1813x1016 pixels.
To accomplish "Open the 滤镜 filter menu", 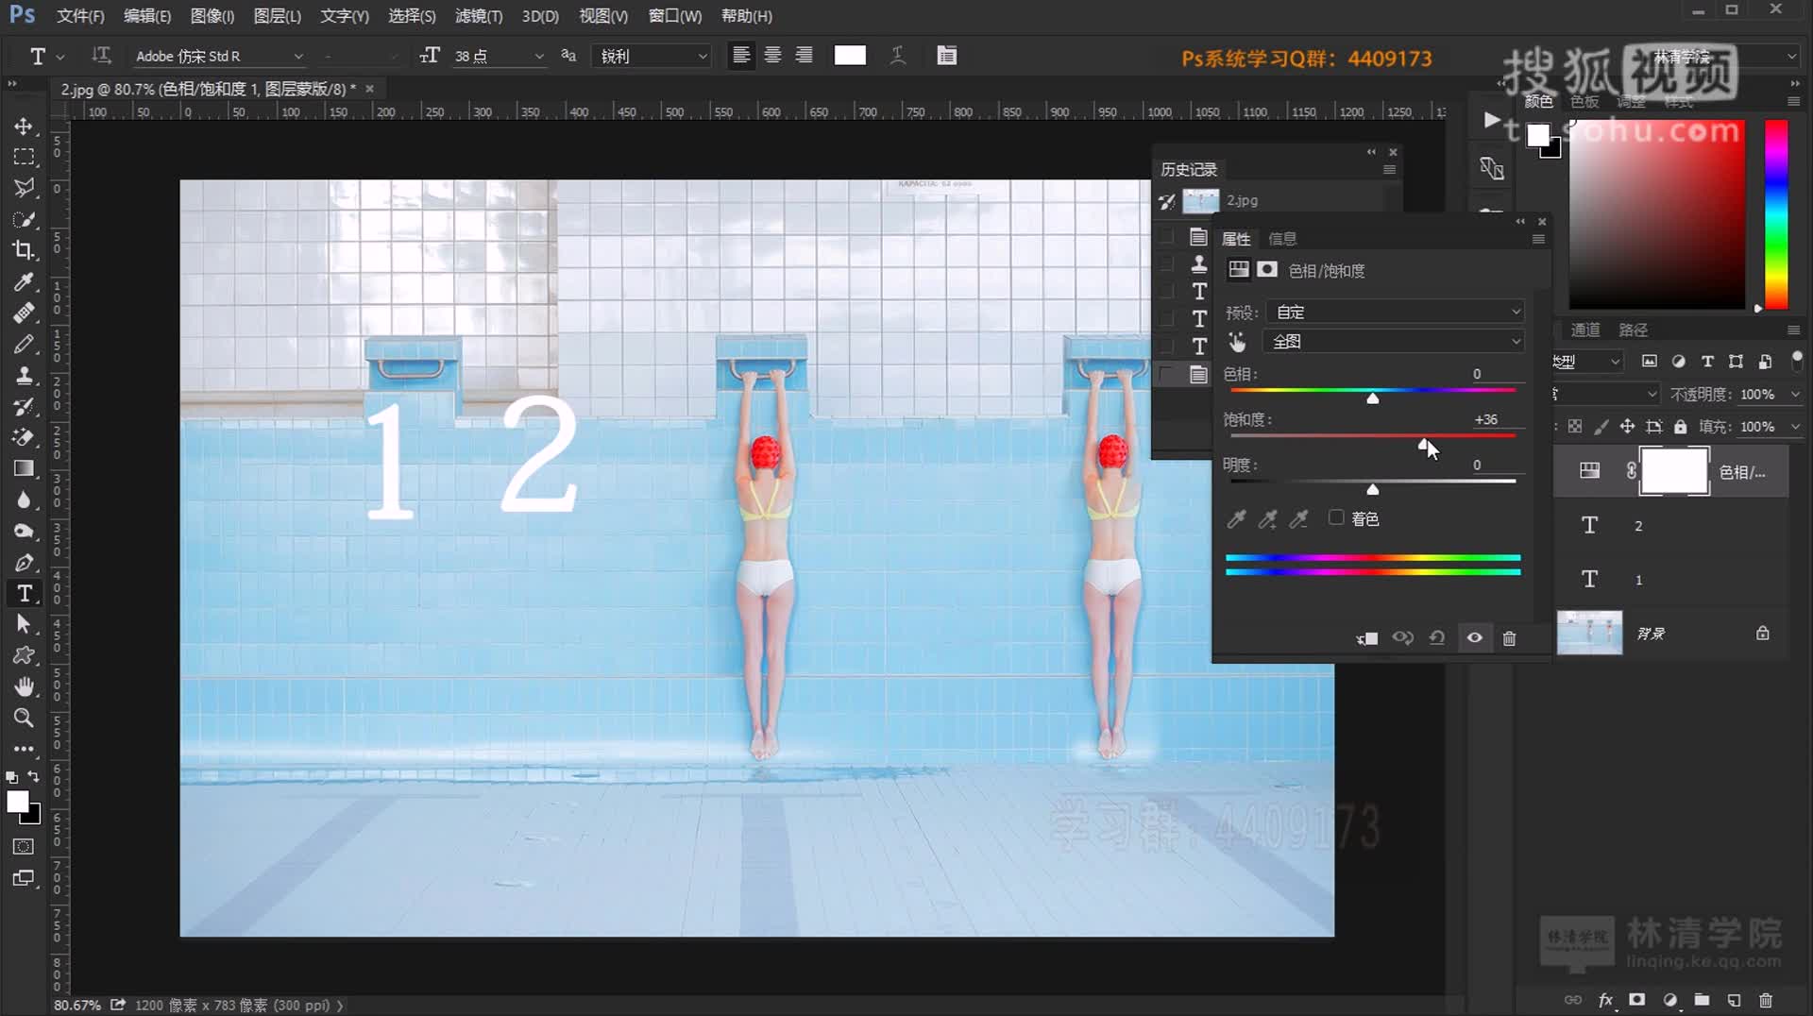I will [478, 16].
